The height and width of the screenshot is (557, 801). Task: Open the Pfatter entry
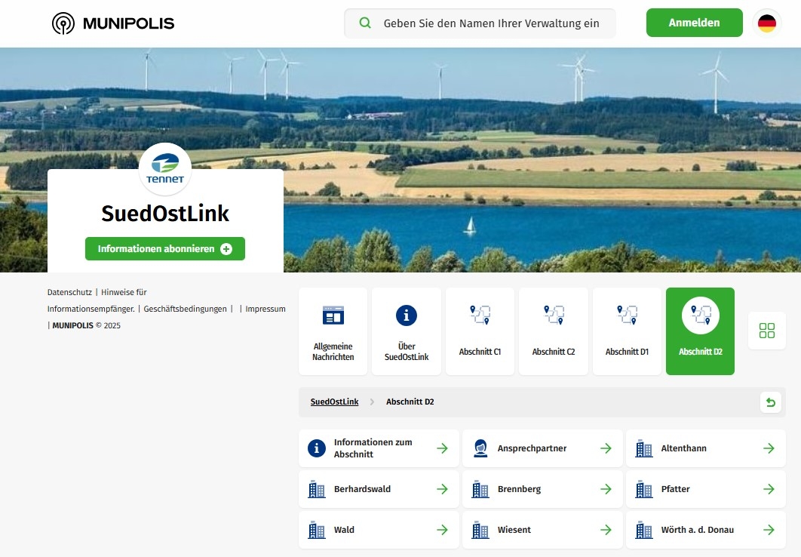point(705,489)
